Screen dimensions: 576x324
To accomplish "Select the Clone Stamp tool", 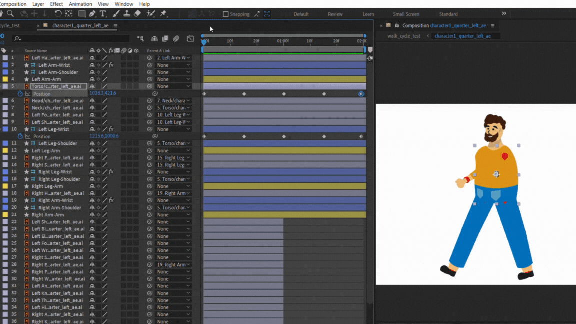I will [126, 14].
